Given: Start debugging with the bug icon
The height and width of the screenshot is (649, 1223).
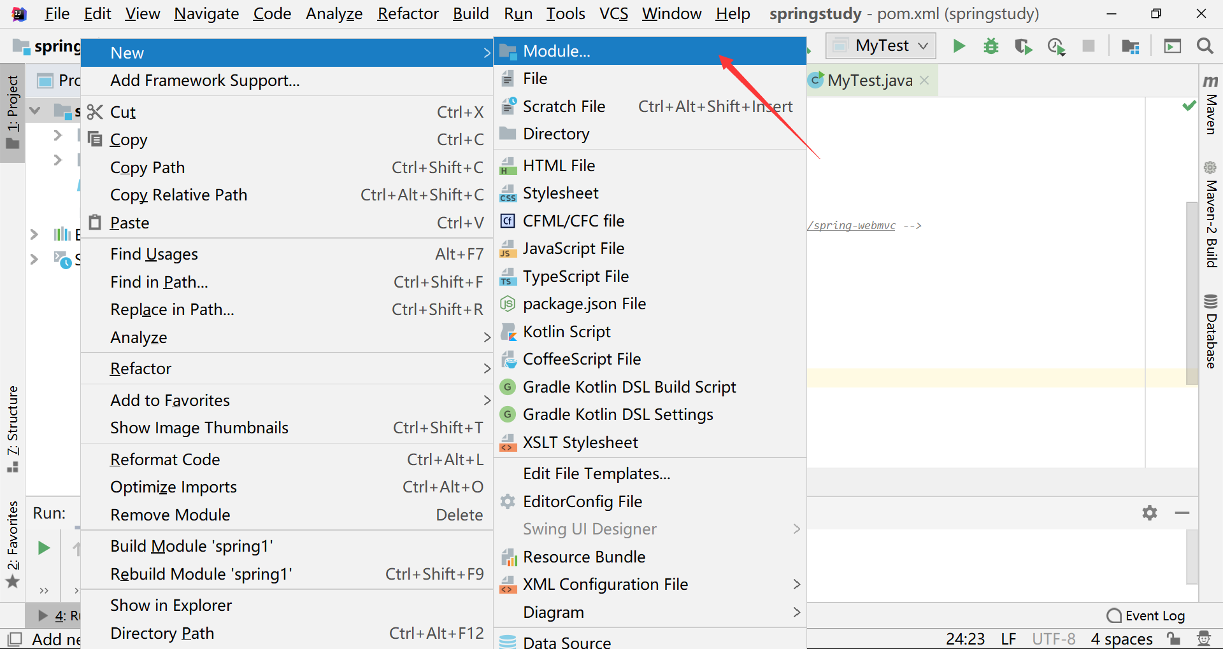Looking at the screenshot, I should pyautogui.click(x=991, y=46).
